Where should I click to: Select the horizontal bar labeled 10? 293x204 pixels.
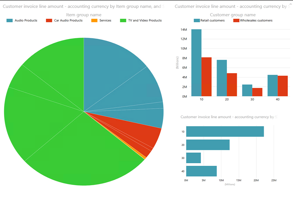[225, 132]
